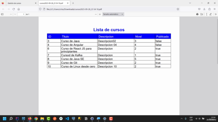This screenshot has height=122, width=218.
Task: Click the Curso de Linux desde cero cell
Action: pyautogui.click(x=79, y=66)
